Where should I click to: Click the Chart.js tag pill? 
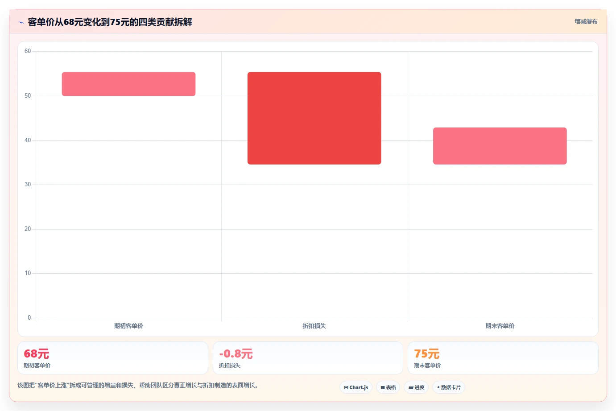(x=356, y=387)
